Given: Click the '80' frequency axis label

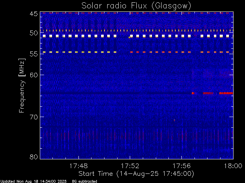Looking at the screenshot, I should [x=34, y=157].
